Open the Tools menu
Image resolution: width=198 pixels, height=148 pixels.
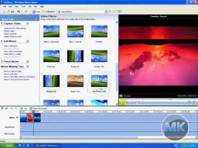tap(24, 7)
